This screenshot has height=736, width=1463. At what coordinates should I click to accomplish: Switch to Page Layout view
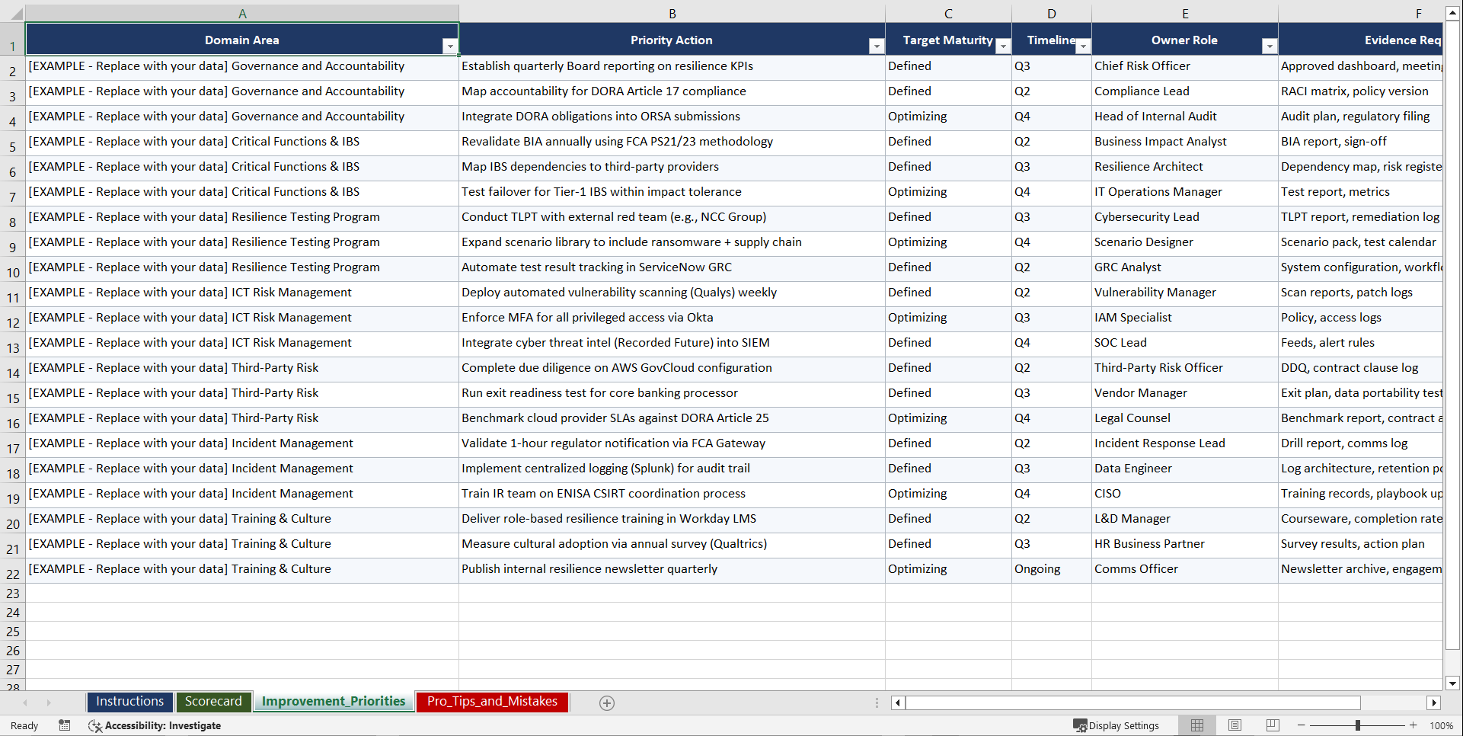click(x=1235, y=725)
